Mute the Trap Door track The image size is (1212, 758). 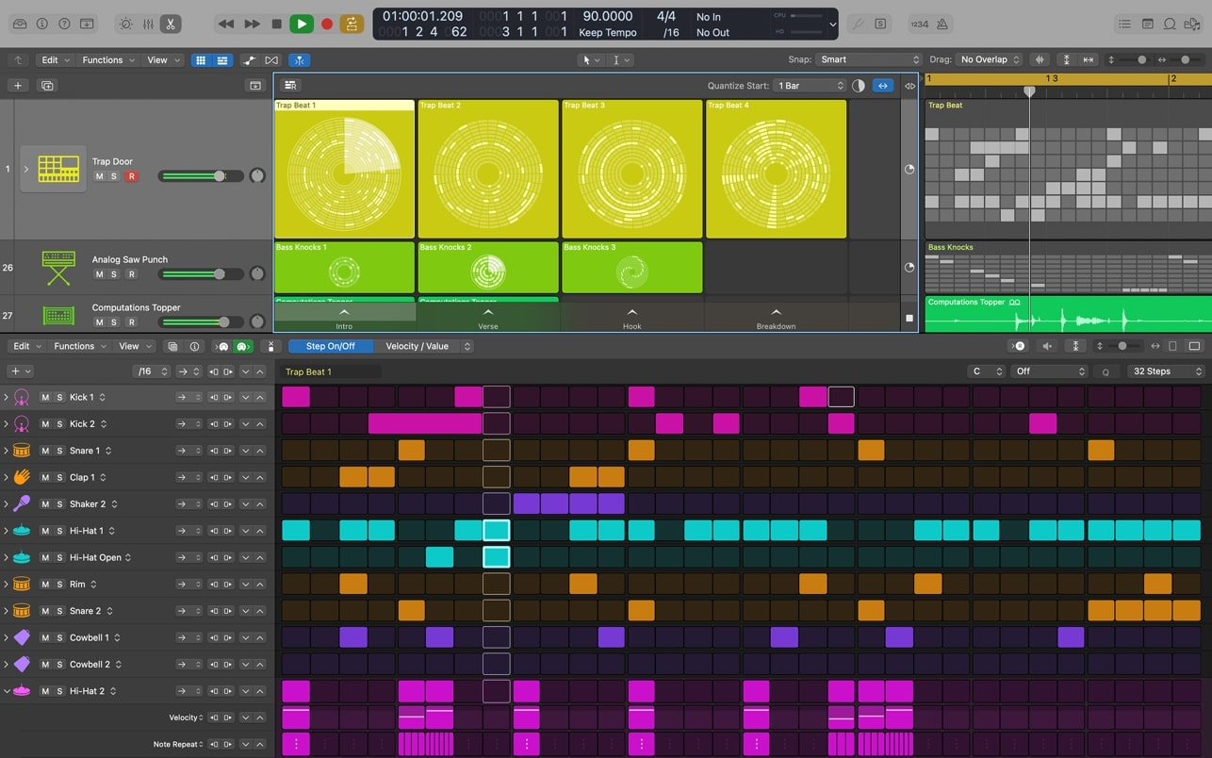[x=99, y=176]
